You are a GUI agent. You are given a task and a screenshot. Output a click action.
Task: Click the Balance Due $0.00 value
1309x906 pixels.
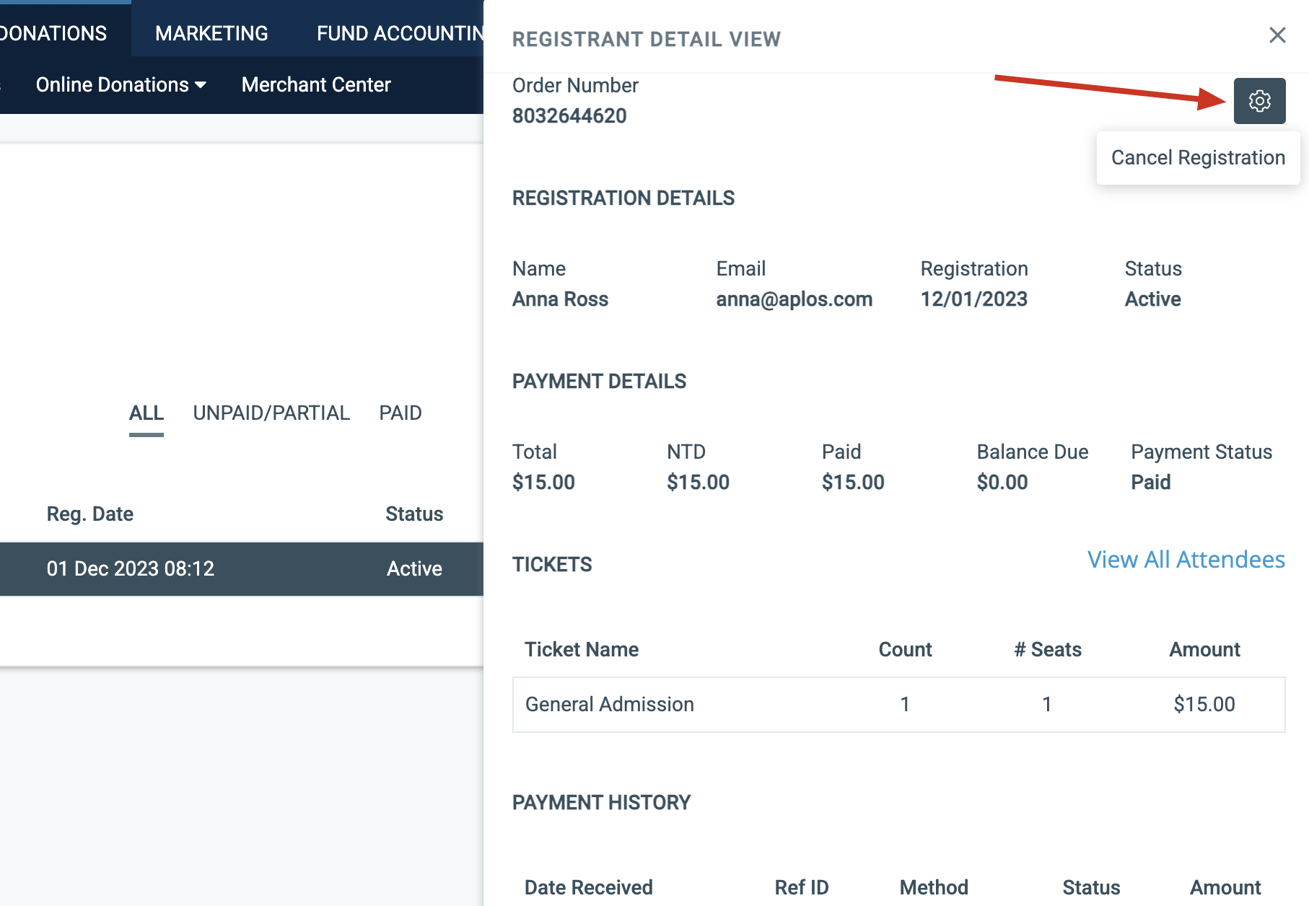coord(1002,483)
